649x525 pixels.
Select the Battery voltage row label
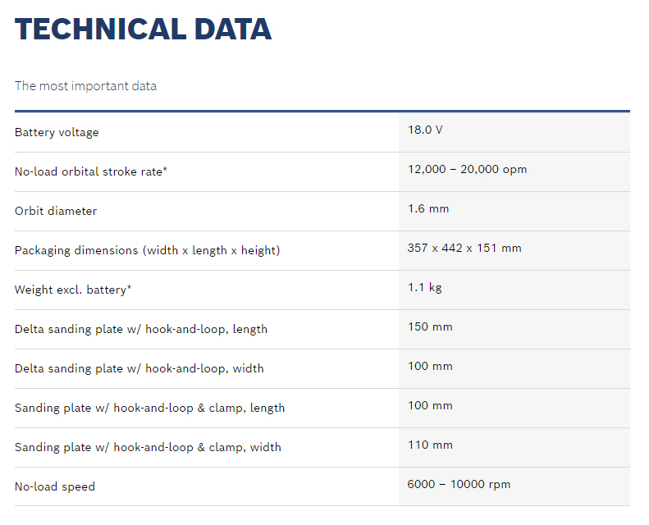tap(57, 132)
